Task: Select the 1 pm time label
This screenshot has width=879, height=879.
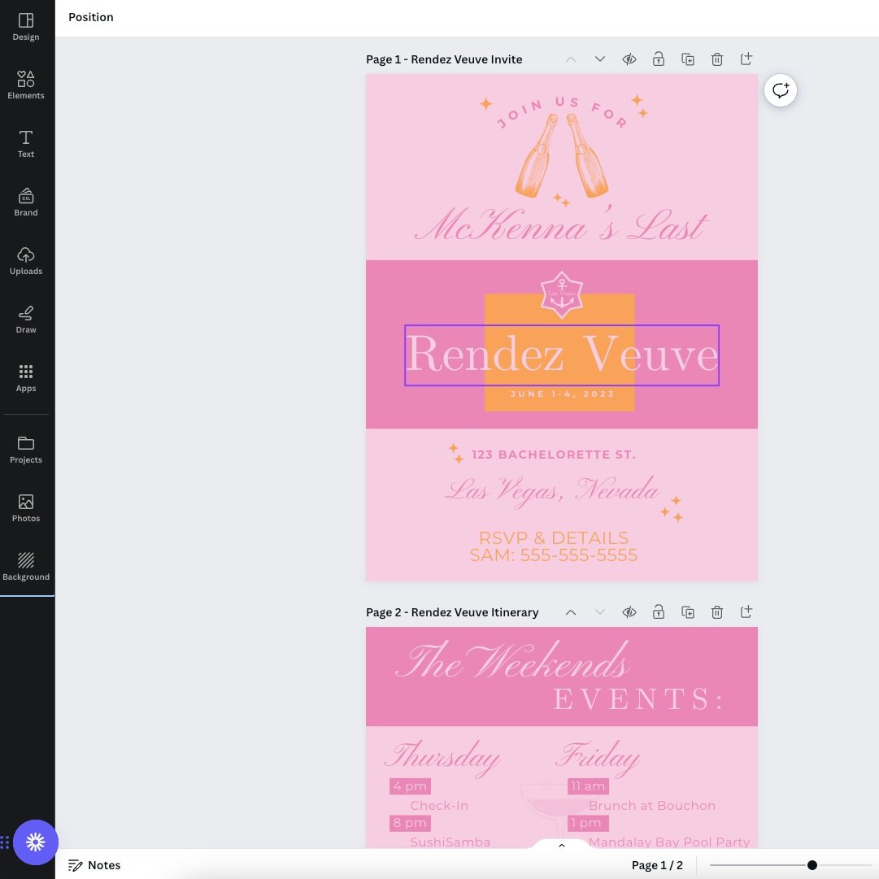Action: [x=588, y=823]
